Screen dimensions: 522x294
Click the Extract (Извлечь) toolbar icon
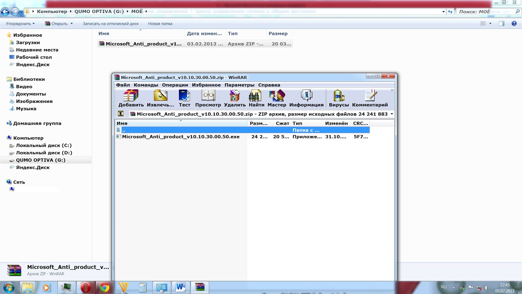pyautogui.click(x=160, y=98)
